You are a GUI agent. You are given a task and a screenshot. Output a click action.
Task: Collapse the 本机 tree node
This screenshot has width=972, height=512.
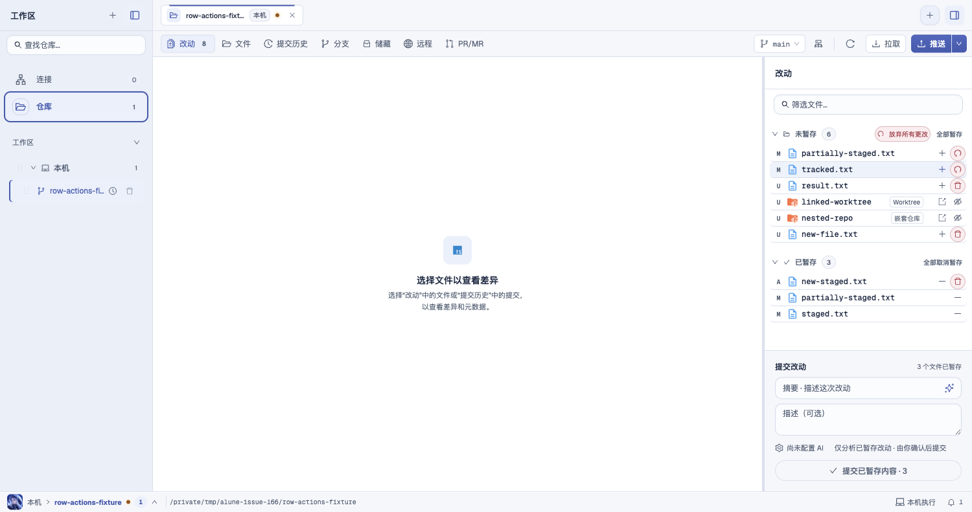(34, 168)
